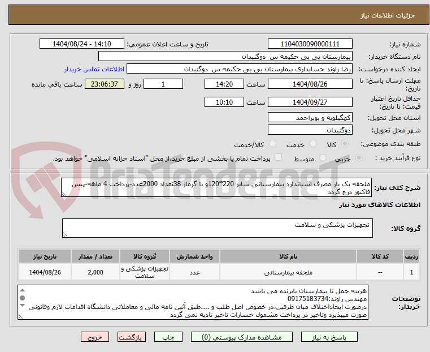The image size is (430, 352).
Task: Click the پاسخ به نیاز button
Action: point(329,337)
